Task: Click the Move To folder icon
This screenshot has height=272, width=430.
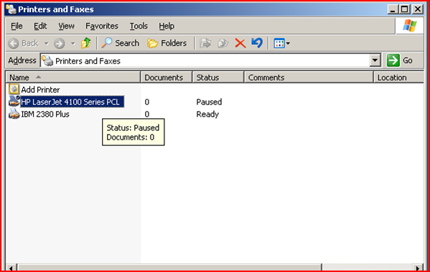Action: point(205,43)
